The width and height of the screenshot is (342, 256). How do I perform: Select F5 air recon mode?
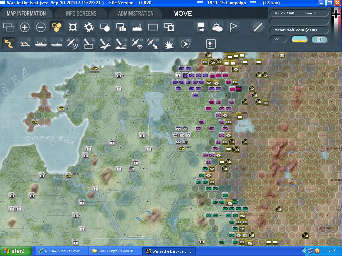(x=73, y=43)
